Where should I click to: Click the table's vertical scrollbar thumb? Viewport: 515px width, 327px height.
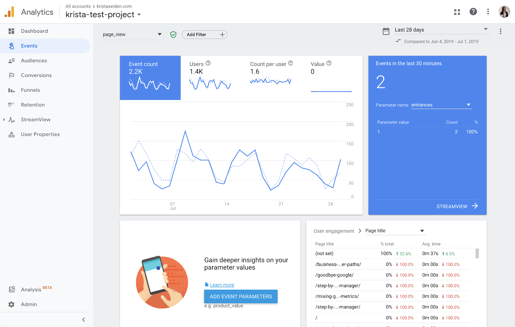click(x=477, y=253)
